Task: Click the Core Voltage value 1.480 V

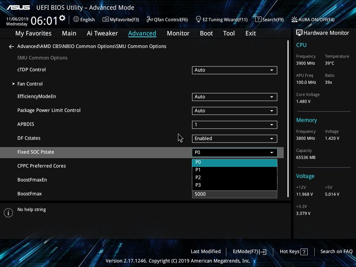Action: pos(303,102)
